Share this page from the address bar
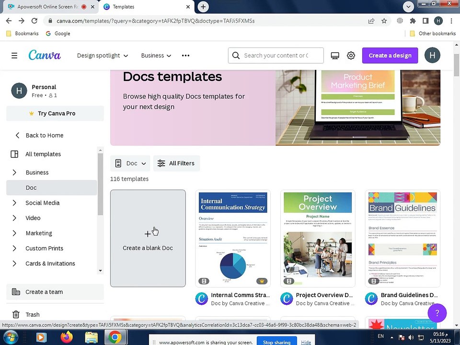460x345 pixels. (371, 21)
